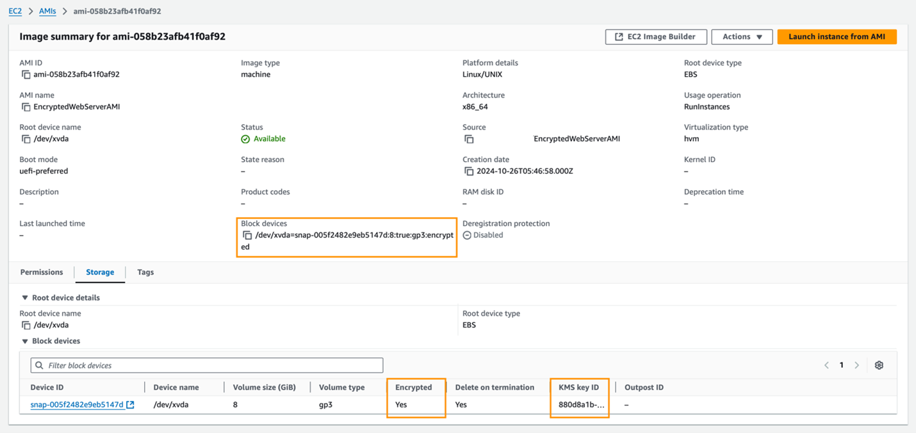
Task: Select the Storage tab
Action: [100, 272]
